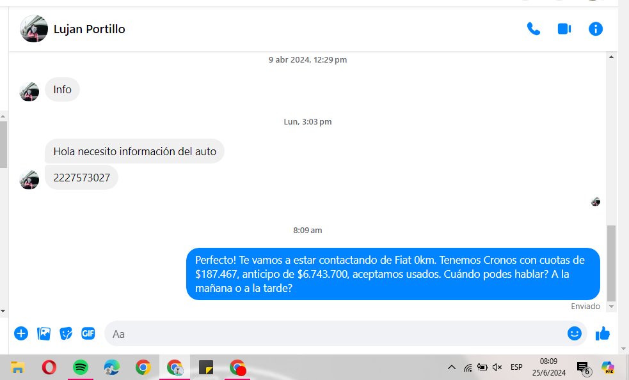The height and width of the screenshot is (380, 629).
Task: Open more actions with the plus icon
Action: click(x=21, y=333)
